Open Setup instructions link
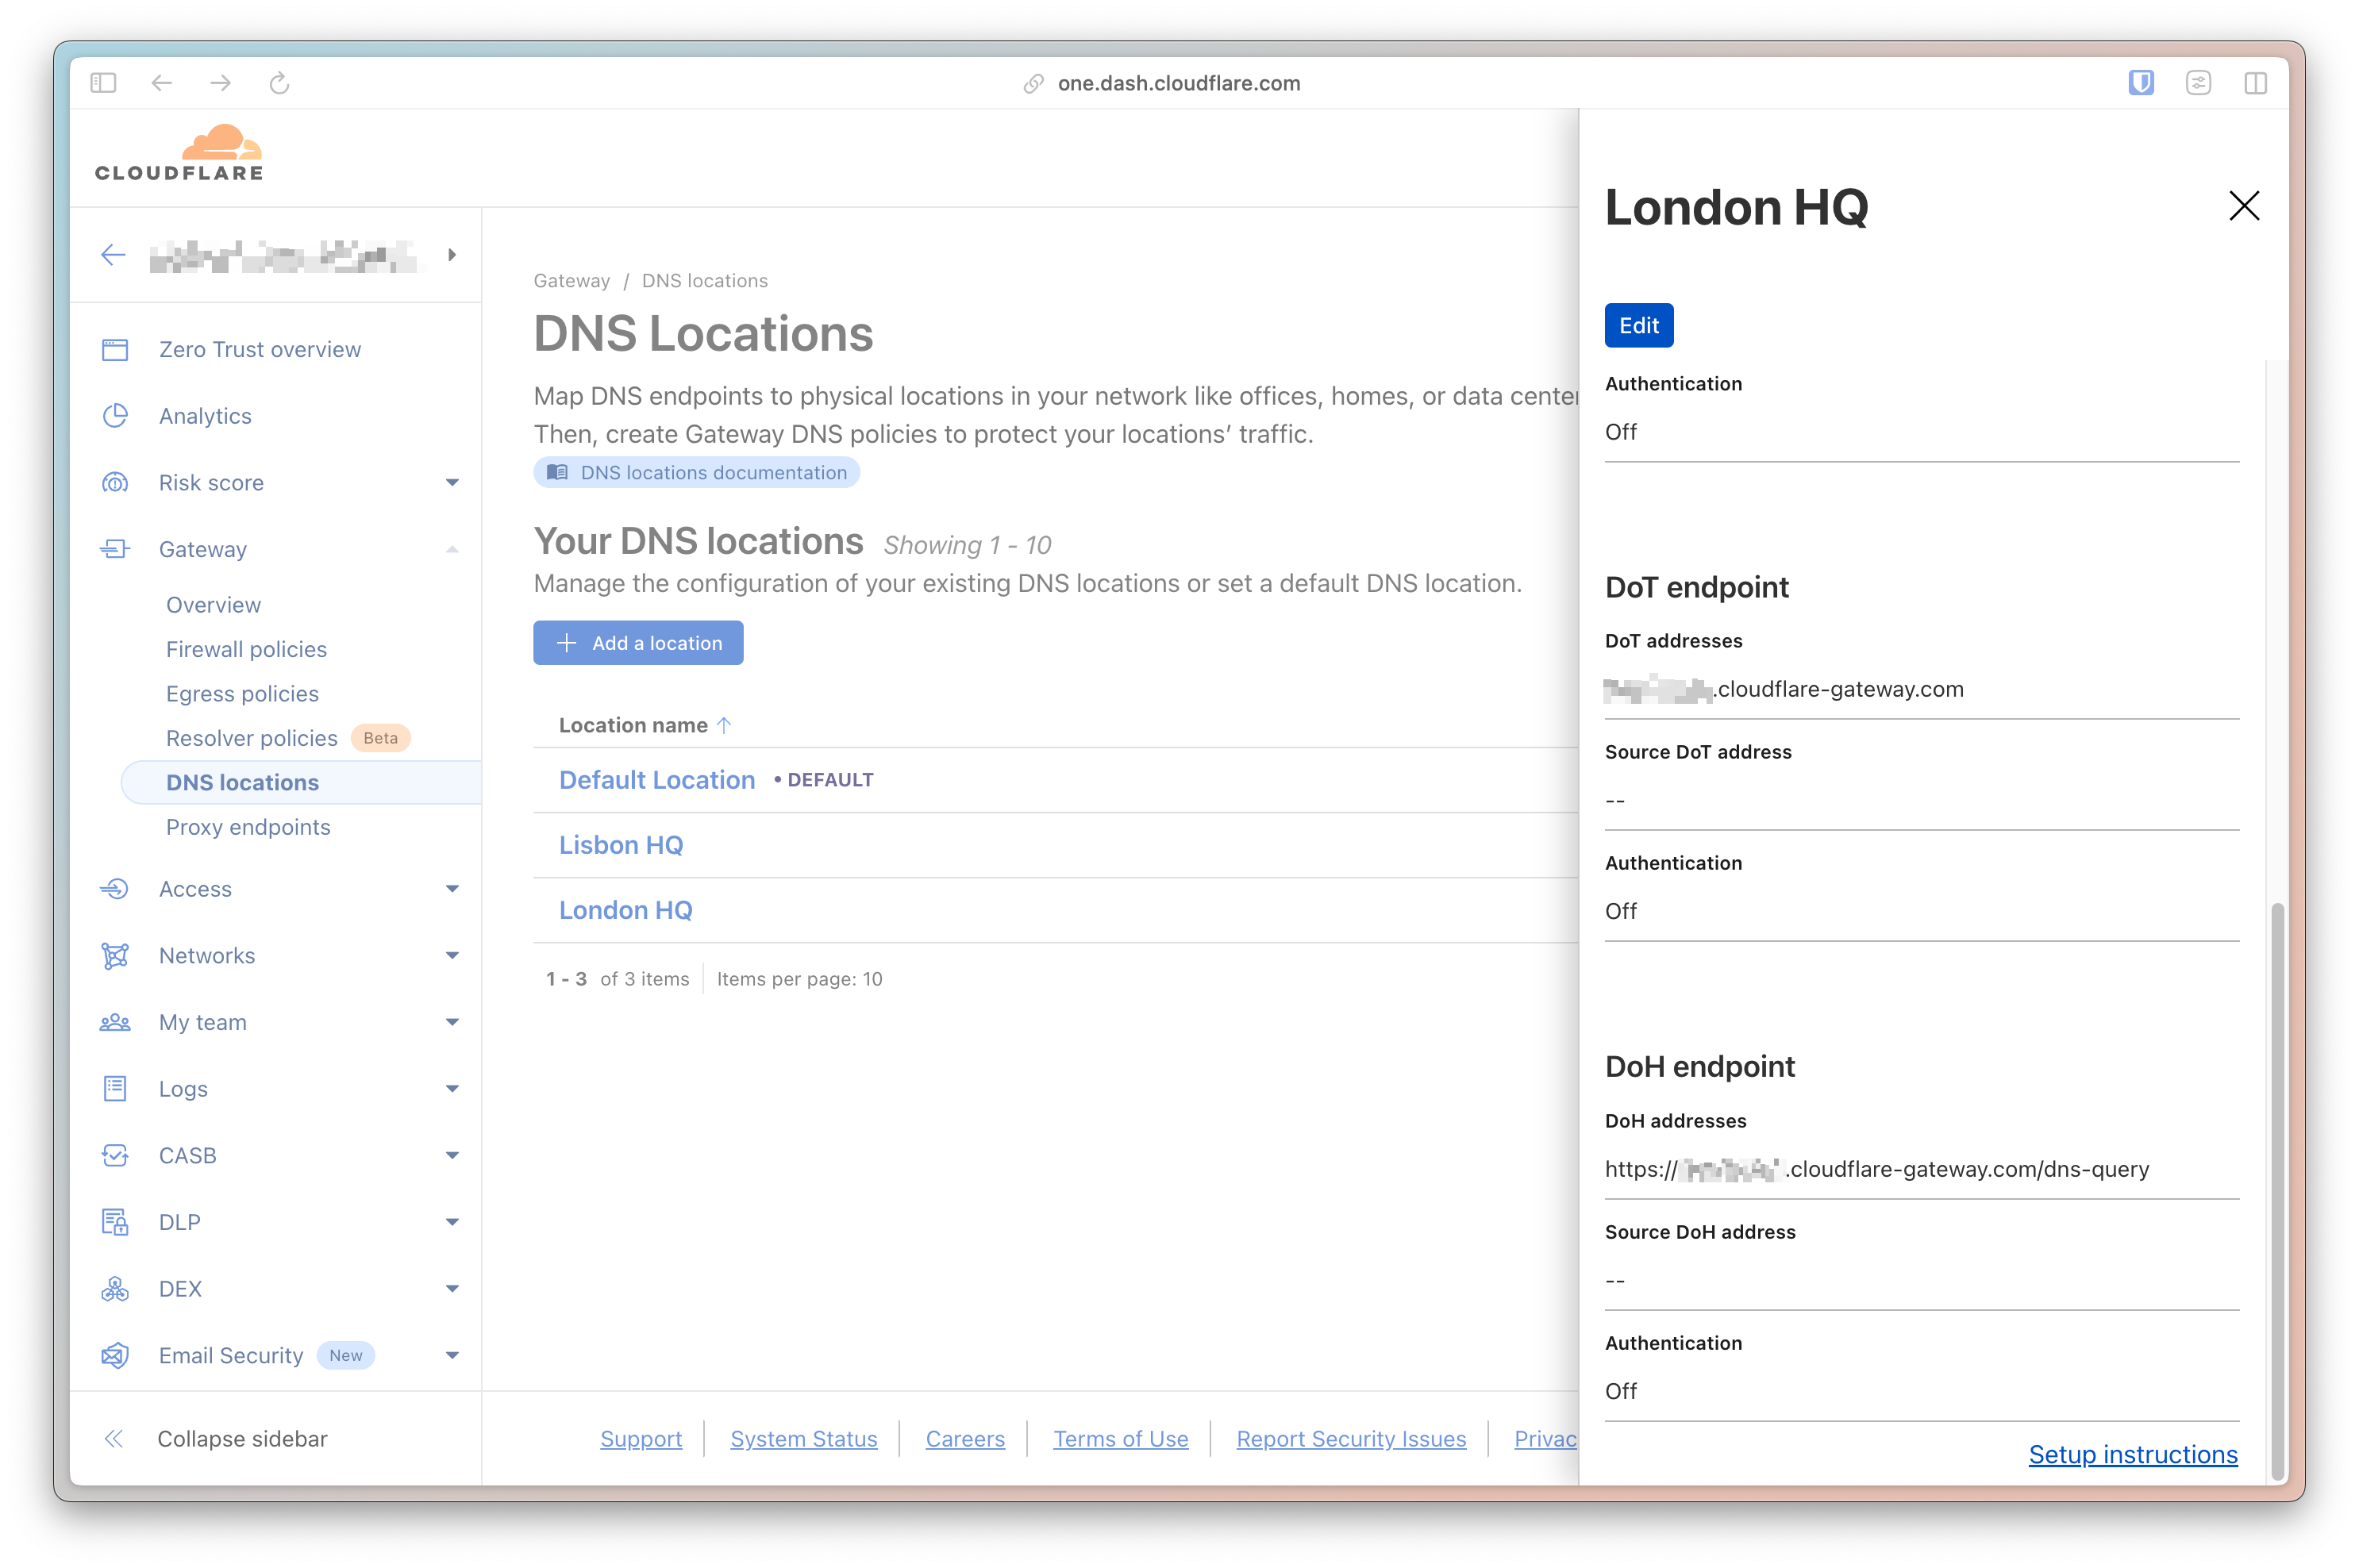 pos(2132,1454)
